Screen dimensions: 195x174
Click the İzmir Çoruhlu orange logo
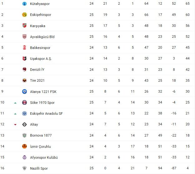[x=24, y=146]
